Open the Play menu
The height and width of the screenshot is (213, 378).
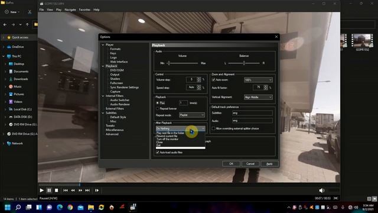coord(58,9)
